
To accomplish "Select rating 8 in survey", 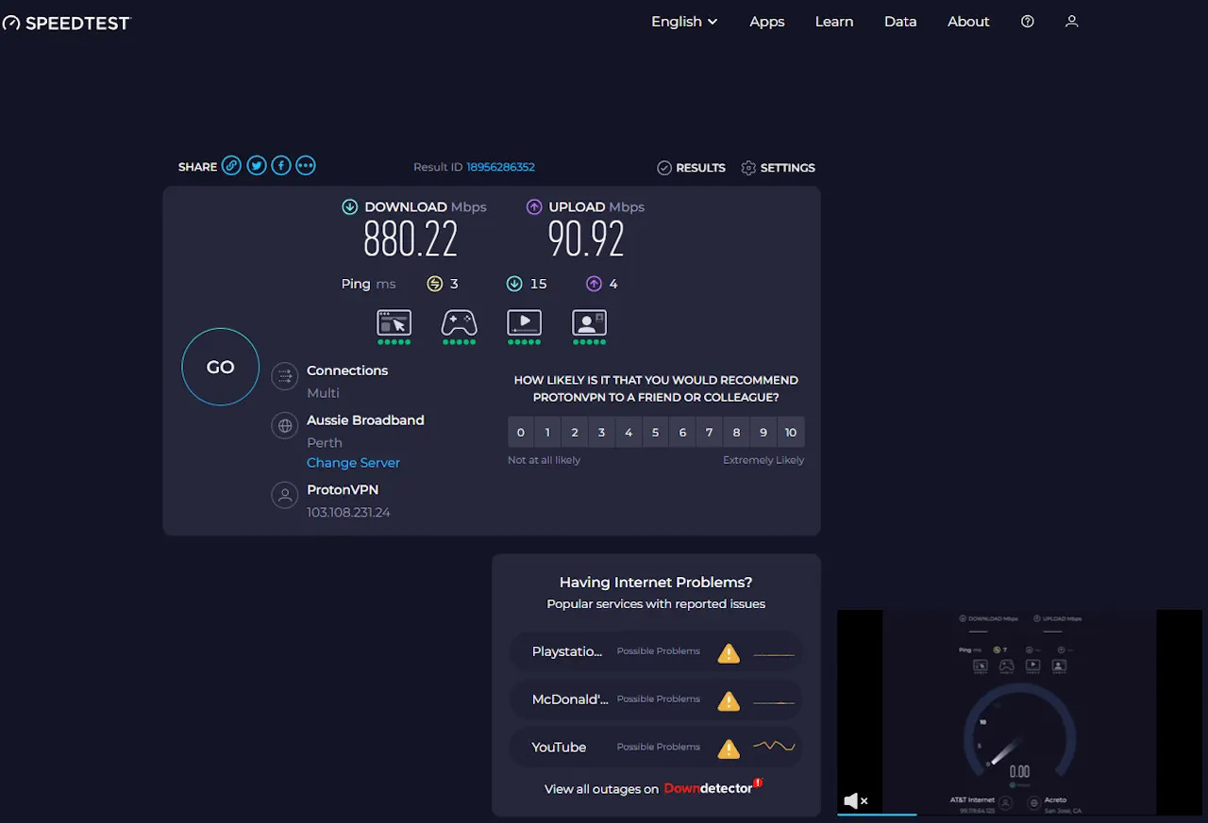I will tap(737, 433).
